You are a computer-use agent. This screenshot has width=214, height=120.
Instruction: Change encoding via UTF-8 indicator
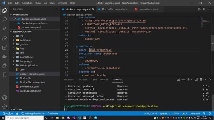coord(176,113)
